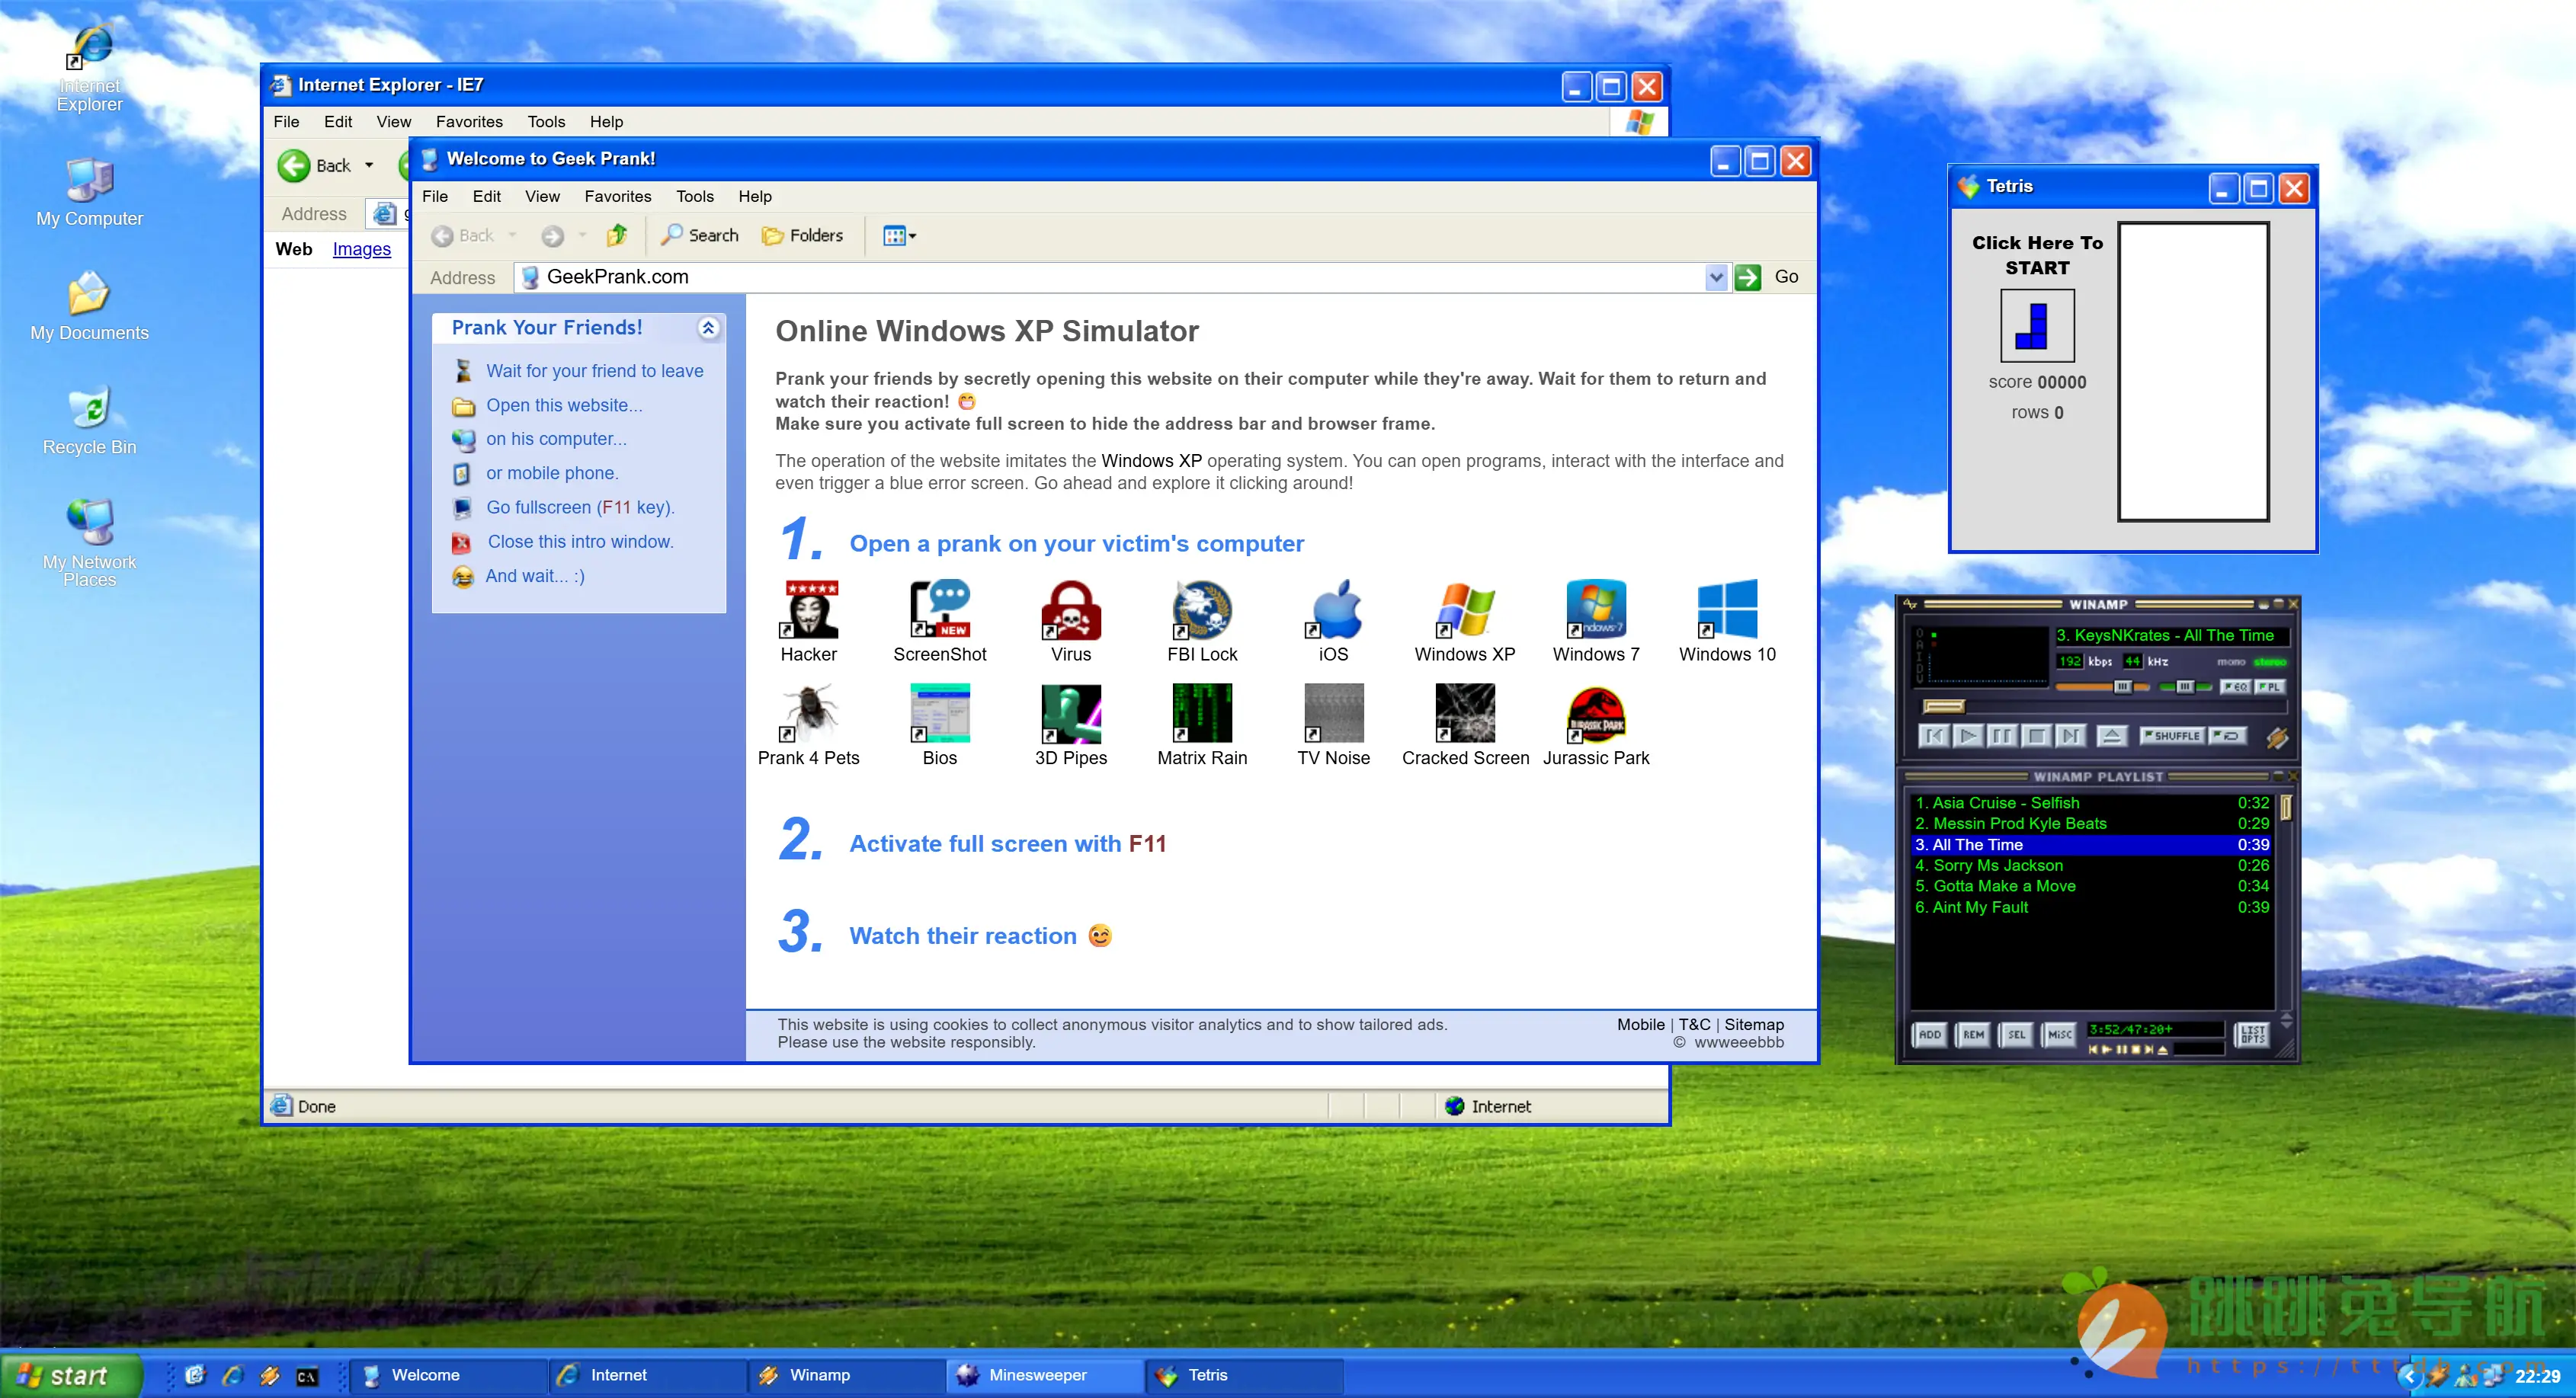Image resolution: width=2576 pixels, height=1398 pixels.
Task: Open the Sitemap footer link
Action: [1753, 1024]
